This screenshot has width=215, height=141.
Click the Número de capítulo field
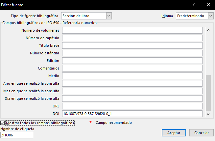pos(132,38)
